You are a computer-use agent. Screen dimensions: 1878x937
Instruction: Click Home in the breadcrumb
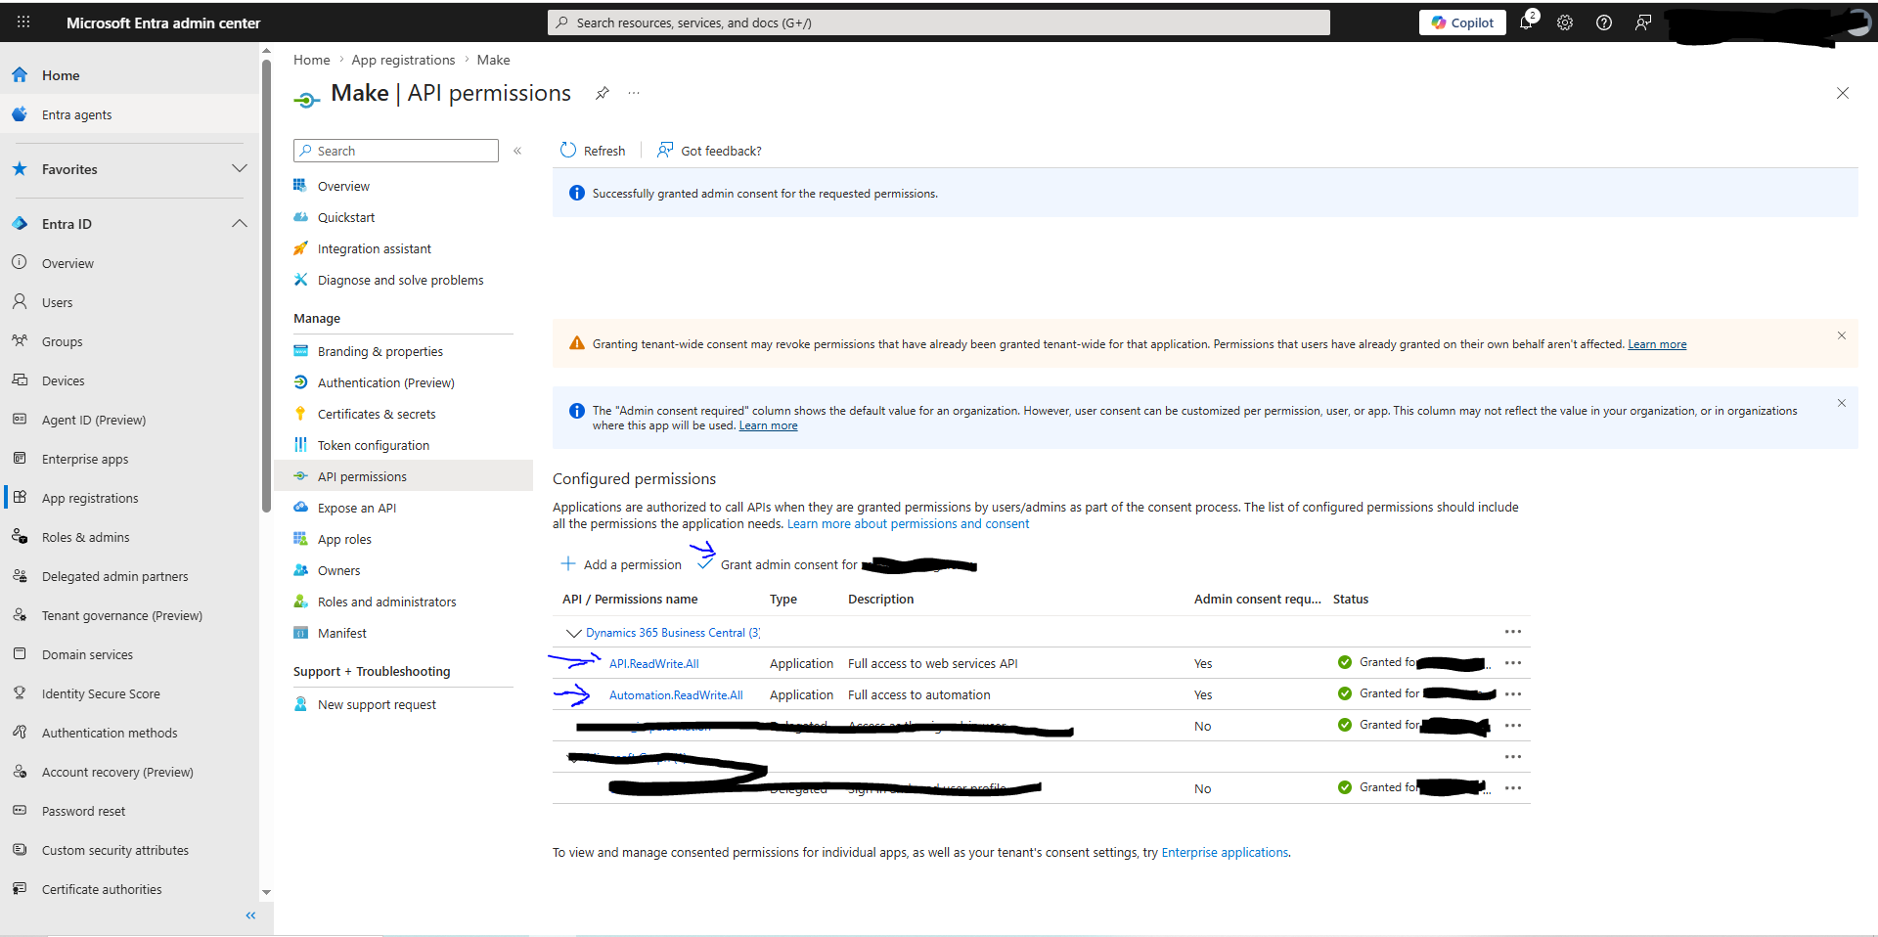click(312, 60)
